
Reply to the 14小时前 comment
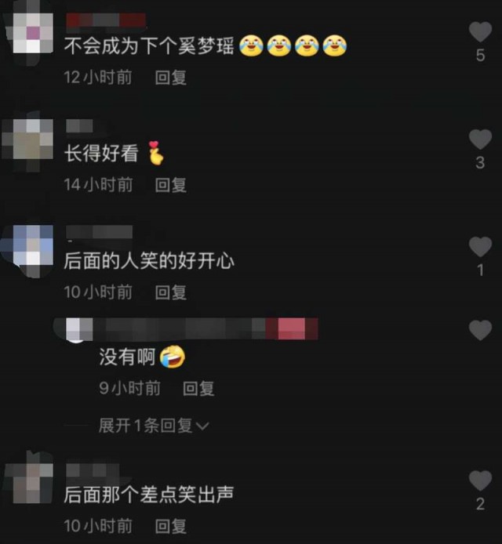click(170, 184)
